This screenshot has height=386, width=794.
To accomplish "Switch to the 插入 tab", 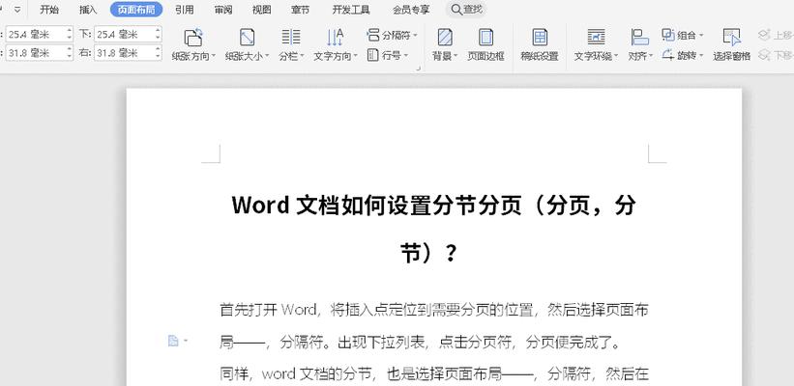I will [88, 10].
